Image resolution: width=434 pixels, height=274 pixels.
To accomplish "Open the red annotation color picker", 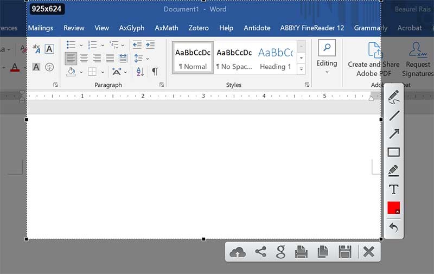I will [394, 208].
